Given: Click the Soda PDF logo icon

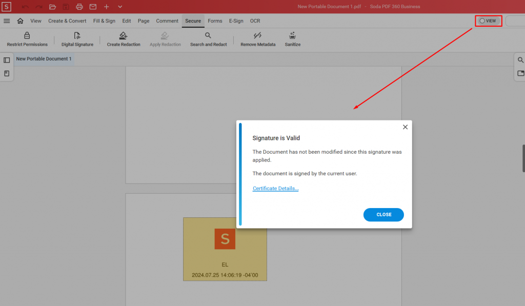Looking at the screenshot, I should point(6,6).
